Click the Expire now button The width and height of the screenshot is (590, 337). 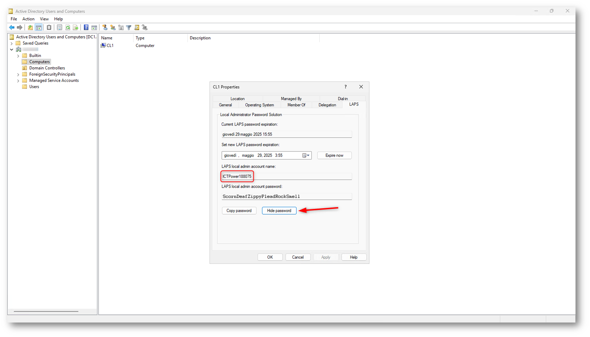click(x=334, y=156)
